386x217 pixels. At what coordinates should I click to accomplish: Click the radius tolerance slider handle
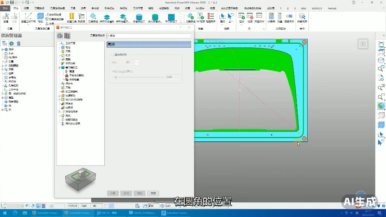115,77
